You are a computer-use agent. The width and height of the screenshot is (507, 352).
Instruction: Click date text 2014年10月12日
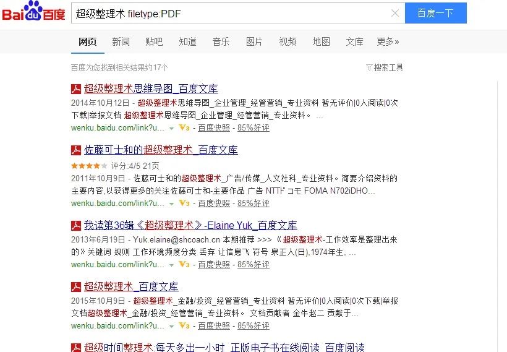click(100, 103)
